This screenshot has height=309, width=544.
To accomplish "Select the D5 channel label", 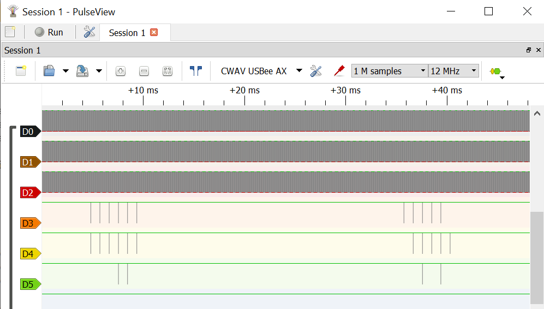I will click(x=30, y=284).
